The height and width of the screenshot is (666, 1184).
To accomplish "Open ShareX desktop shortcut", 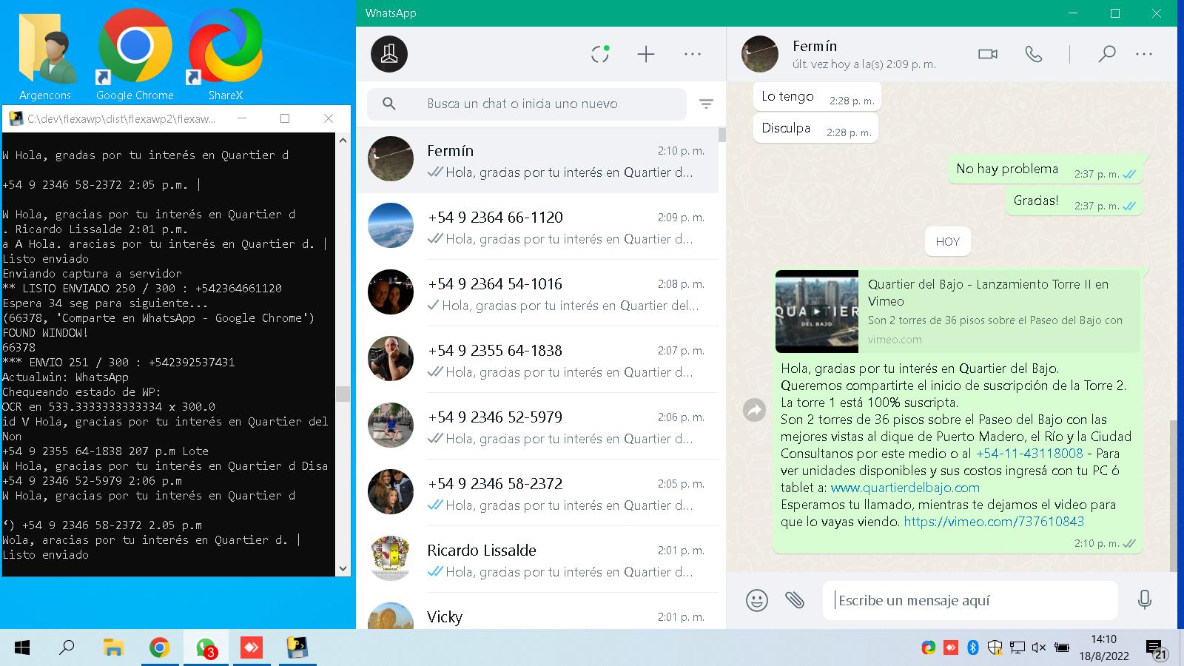I will pos(225,55).
